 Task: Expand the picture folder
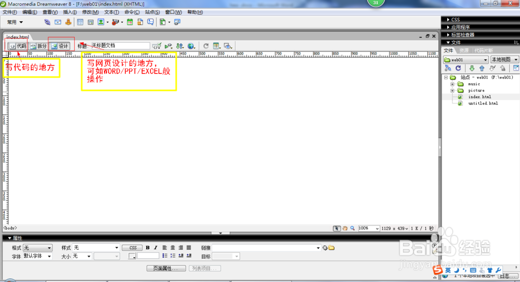click(x=452, y=90)
